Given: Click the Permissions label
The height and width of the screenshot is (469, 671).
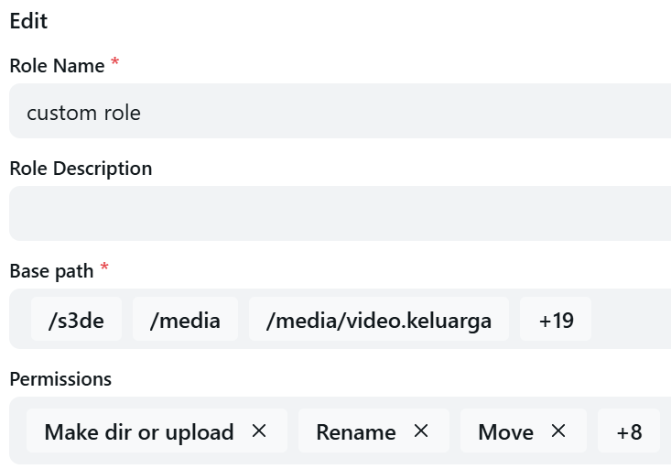Looking at the screenshot, I should click(x=60, y=379).
